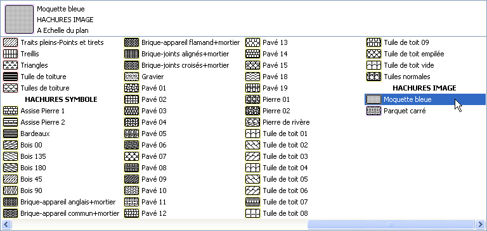Pick the Pavé 18 wavy pattern icon
Viewport: 487px width, 231px height.
pyautogui.click(x=252, y=77)
